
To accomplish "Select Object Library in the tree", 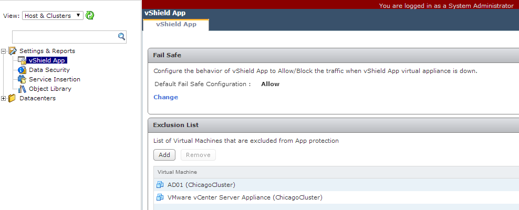I will pos(50,89).
